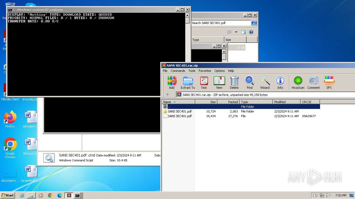Select the SANS SEC401.pdf 34,434 byte file
Viewport: 355px width, 199px height.
tap(241, 116)
